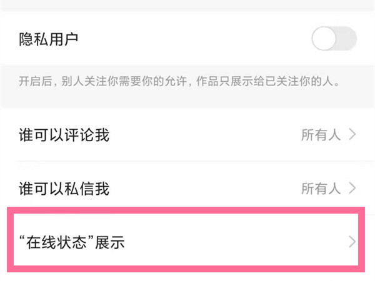375x281 pixels.
Task: Click the quoted 在线状态 text
Action: pos(56,242)
